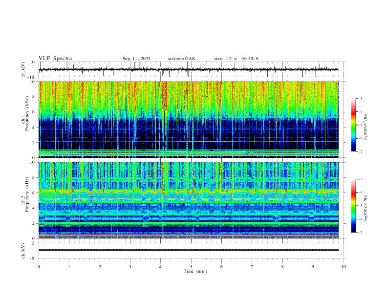Click time axis tick label "2"
This screenshot has width=387, height=299.
click(100, 267)
